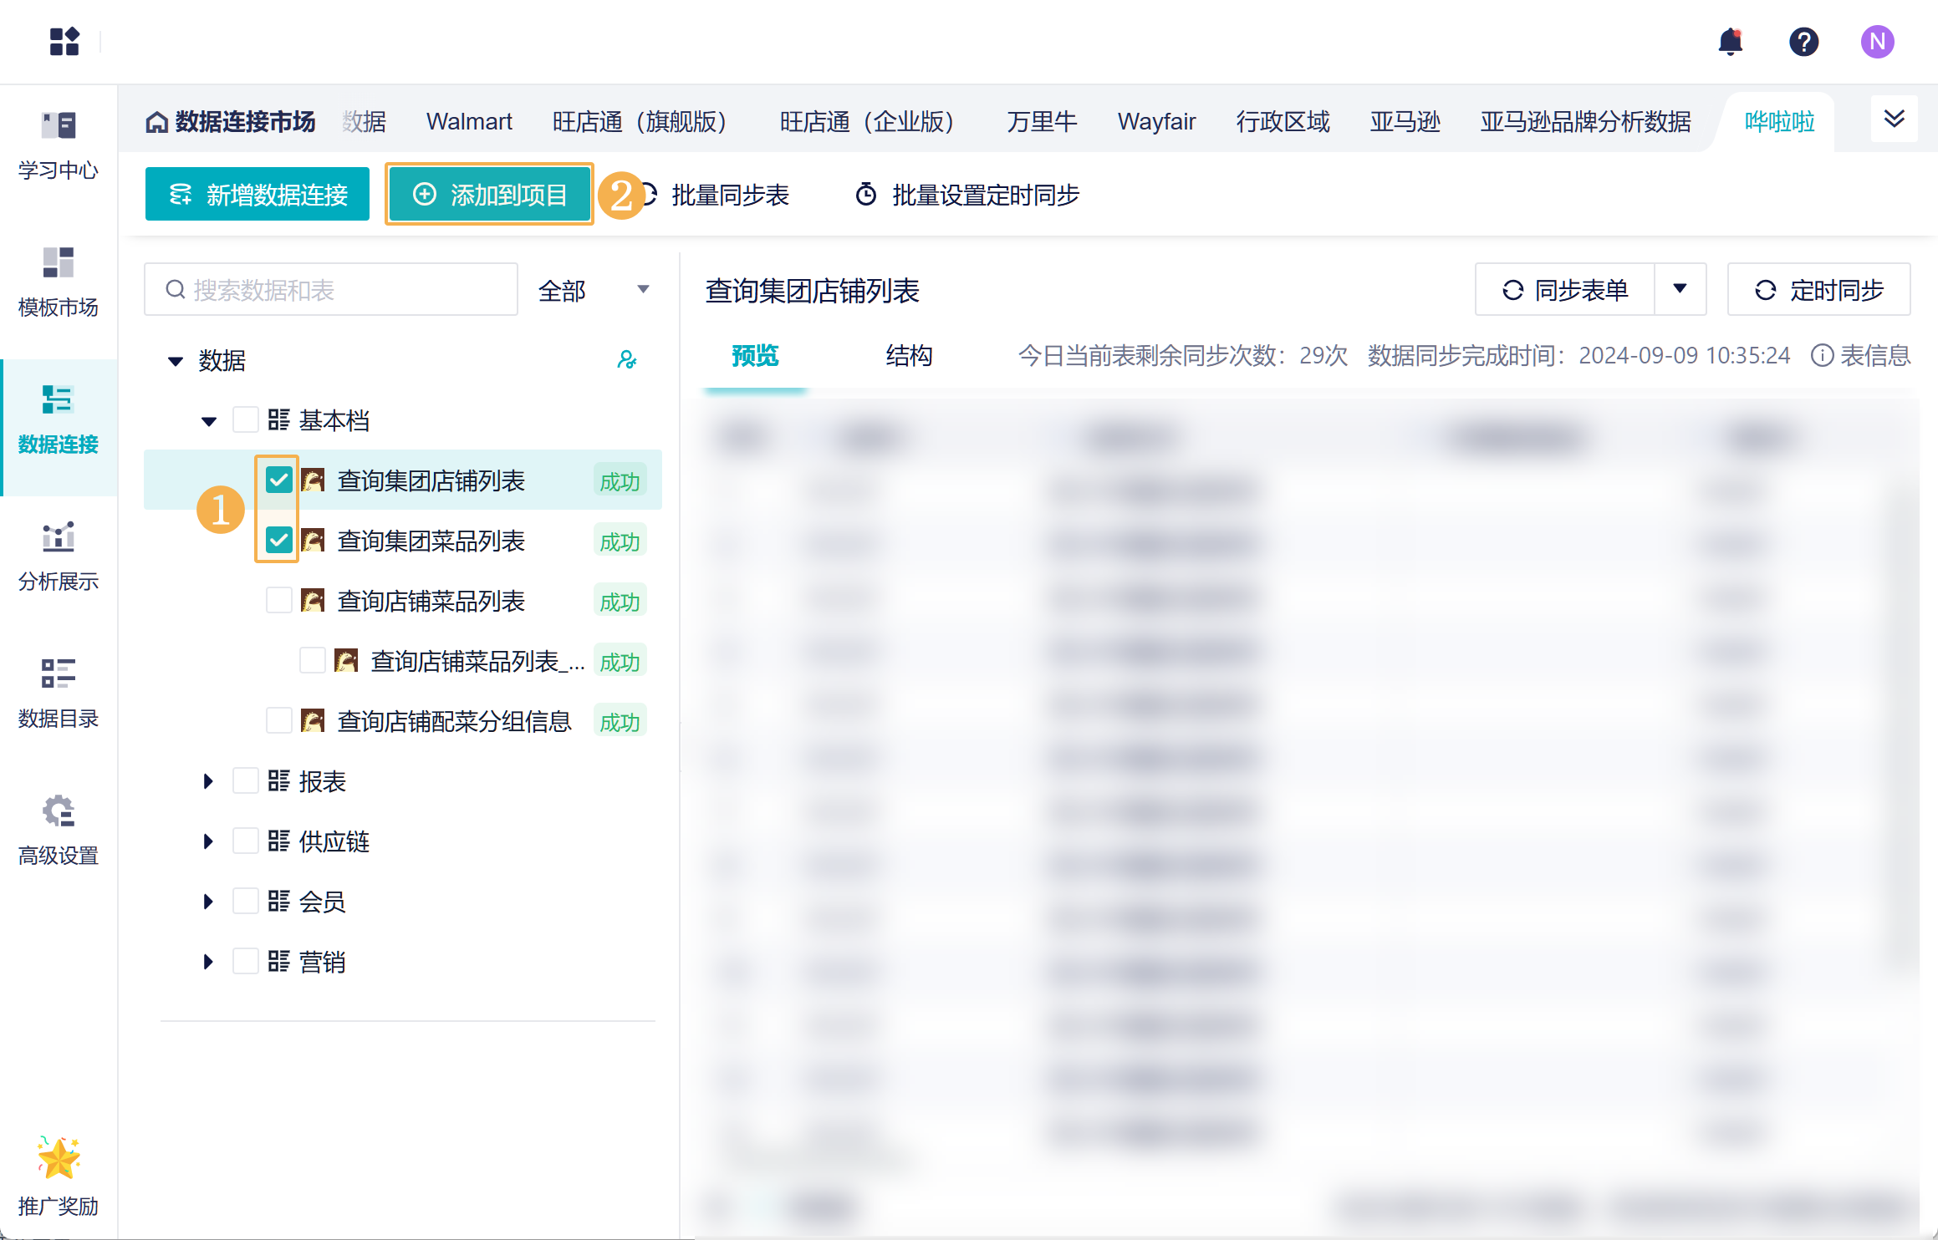
Task: Click icon of 查询店铺配菜分组信息 table
Action: coord(313,720)
